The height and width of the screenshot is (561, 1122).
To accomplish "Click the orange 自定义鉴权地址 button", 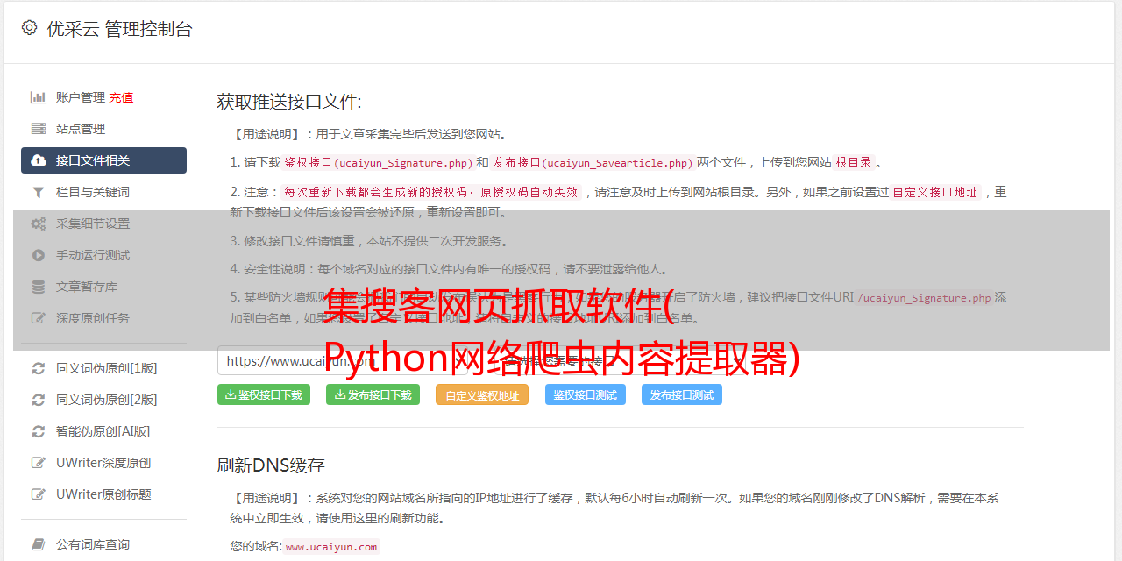I will [x=482, y=394].
